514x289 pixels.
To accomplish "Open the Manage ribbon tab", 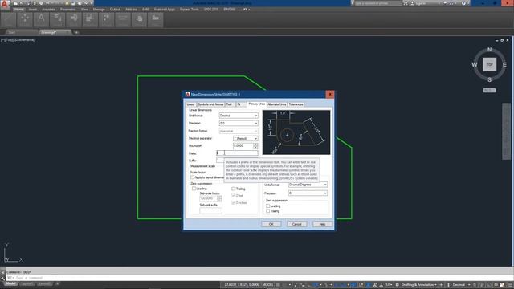I will [x=99, y=10].
